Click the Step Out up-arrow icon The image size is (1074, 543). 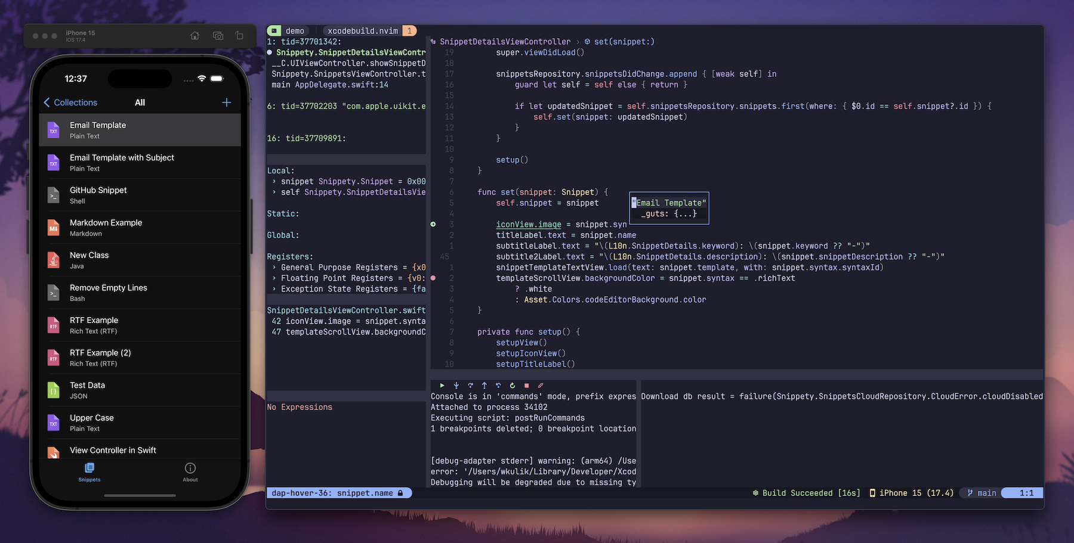coord(484,386)
